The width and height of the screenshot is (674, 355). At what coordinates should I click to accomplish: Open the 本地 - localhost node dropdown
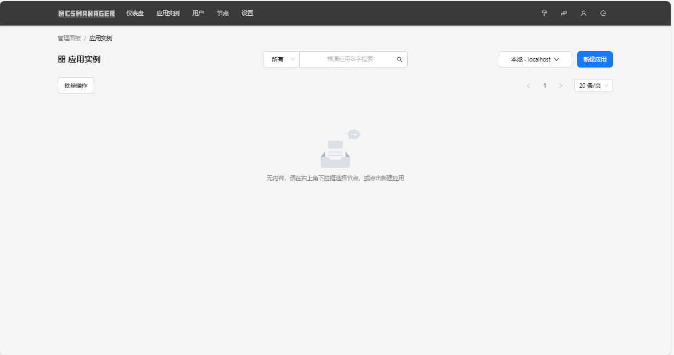pos(535,59)
